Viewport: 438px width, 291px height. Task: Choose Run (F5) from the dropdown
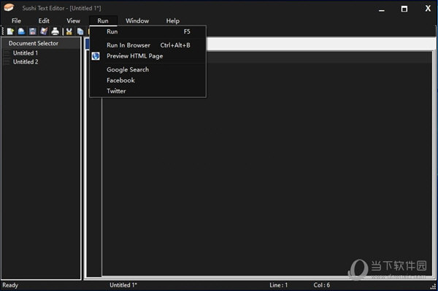click(148, 31)
